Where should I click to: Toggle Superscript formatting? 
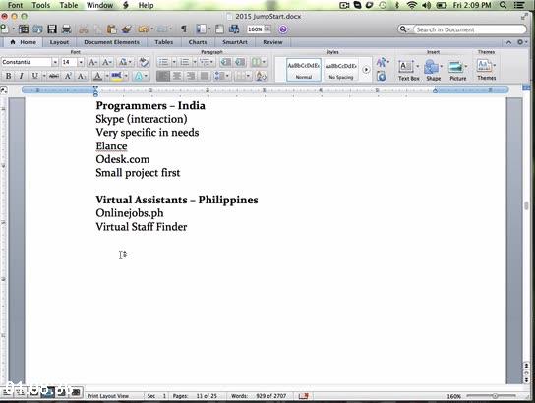pos(68,76)
